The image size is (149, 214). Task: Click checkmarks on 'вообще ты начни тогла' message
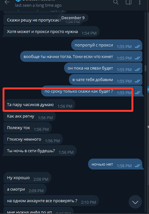click(138, 58)
